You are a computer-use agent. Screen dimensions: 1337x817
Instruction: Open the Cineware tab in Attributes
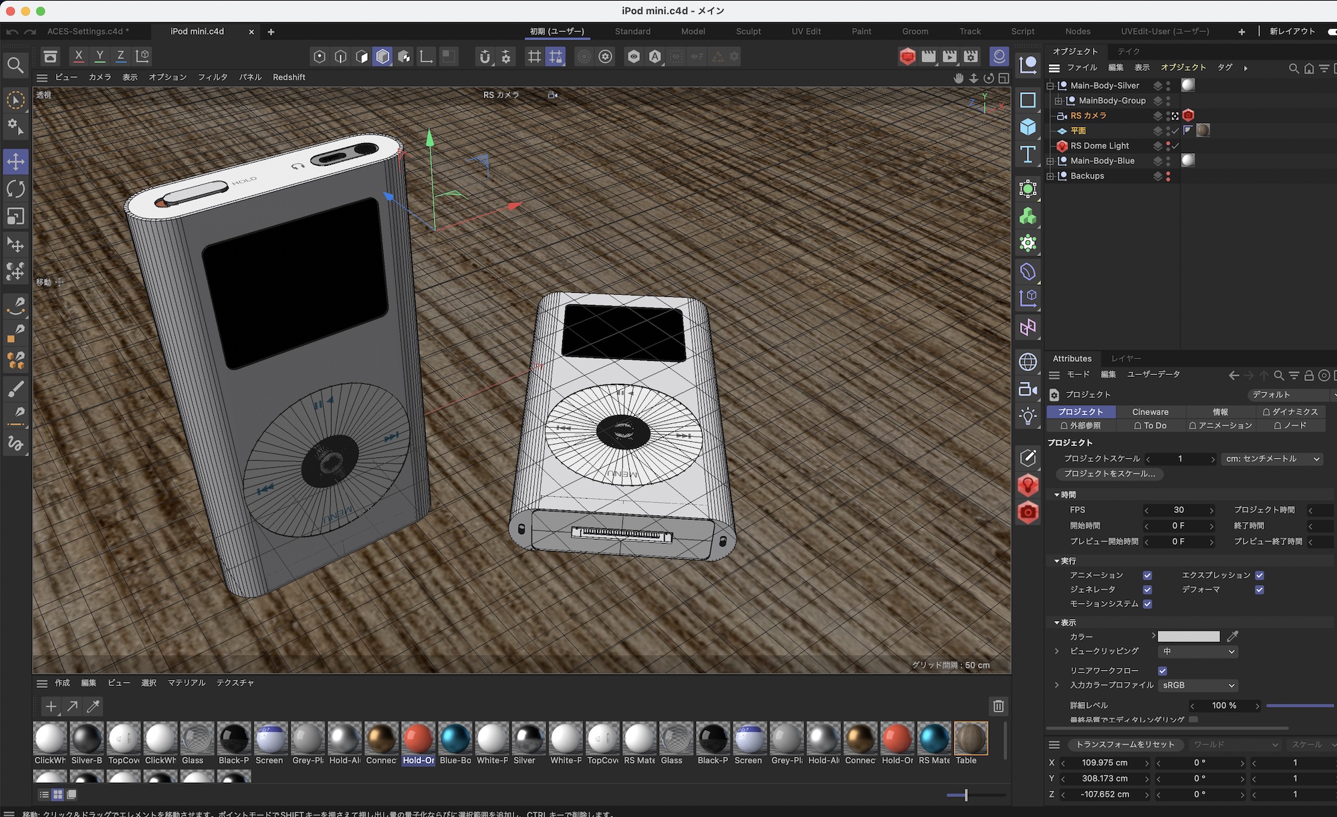click(x=1151, y=412)
